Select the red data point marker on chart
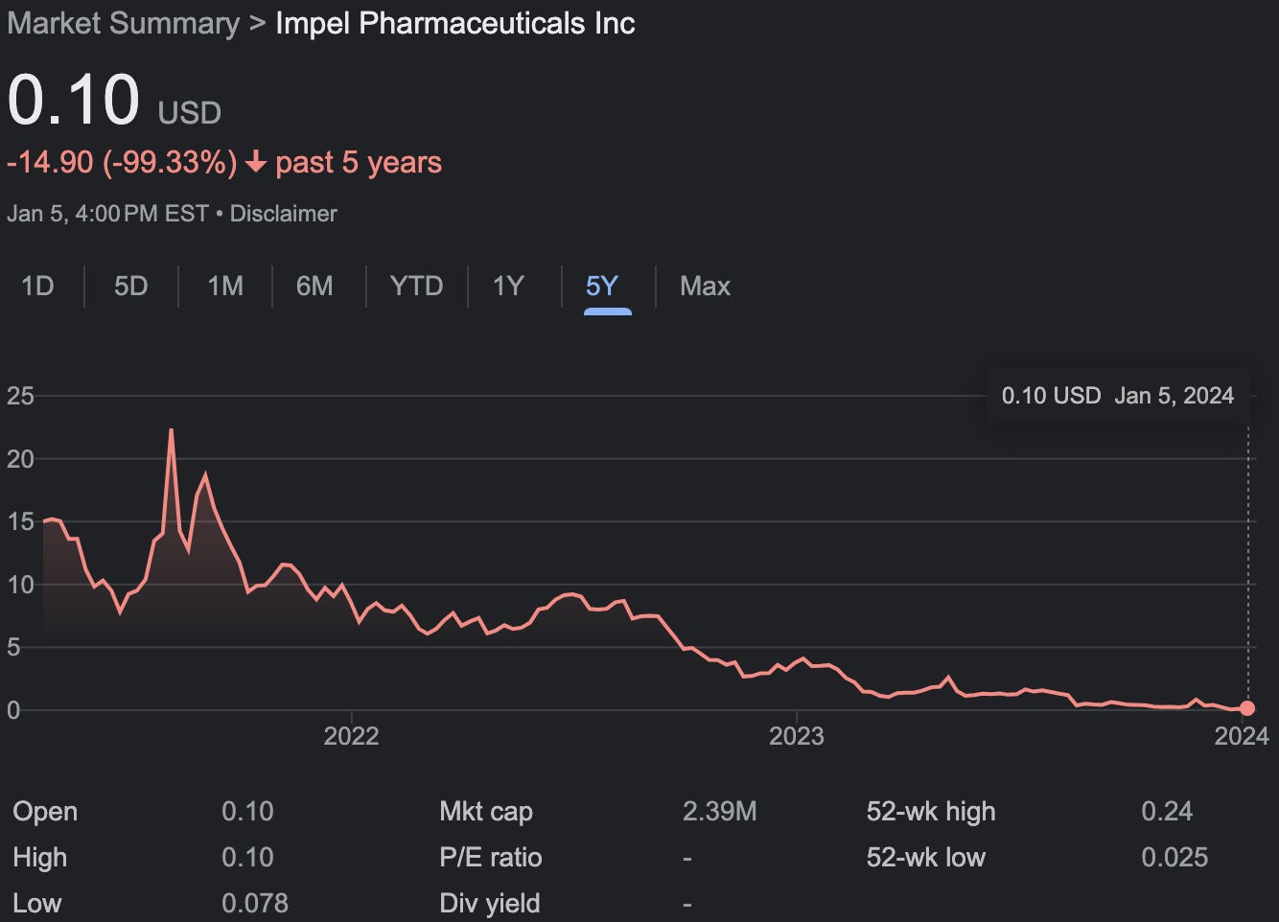This screenshot has height=922, width=1279. point(1246,708)
